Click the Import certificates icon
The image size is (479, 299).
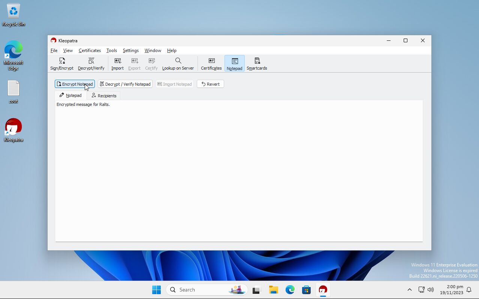(117, 63)
